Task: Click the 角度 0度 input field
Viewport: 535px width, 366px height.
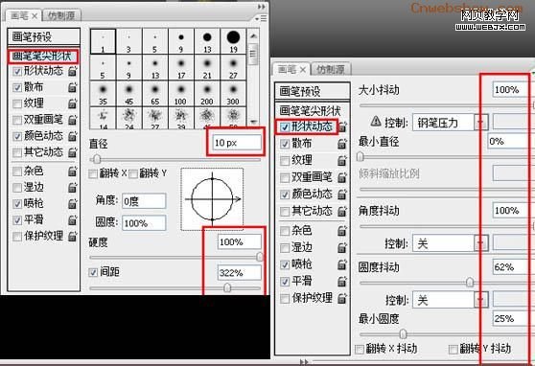Action: coord(144,201)
